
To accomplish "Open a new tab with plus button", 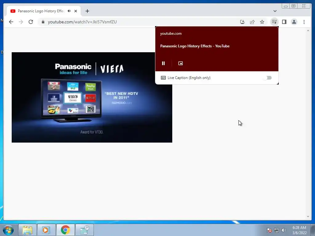I will [x=87, y=11].
